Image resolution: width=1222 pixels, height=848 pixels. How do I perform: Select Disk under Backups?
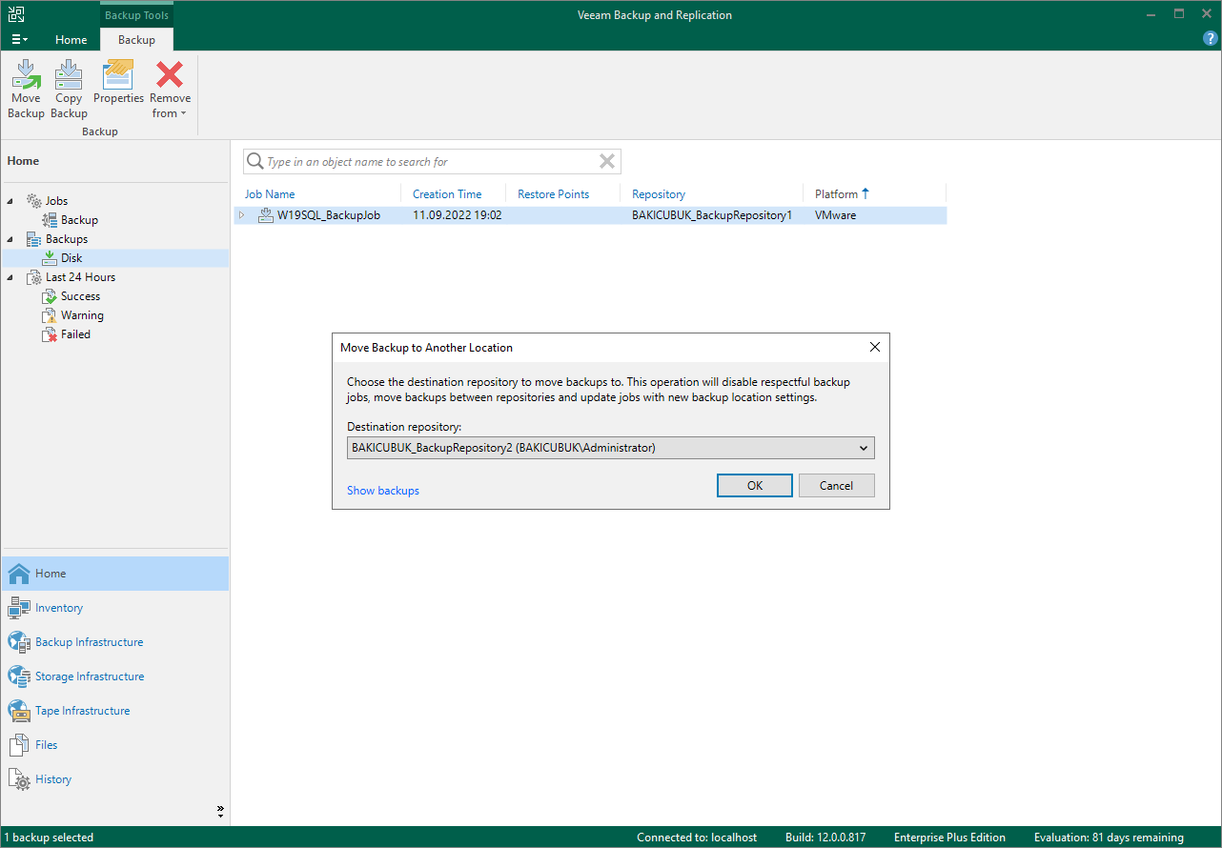pos(71,258)
